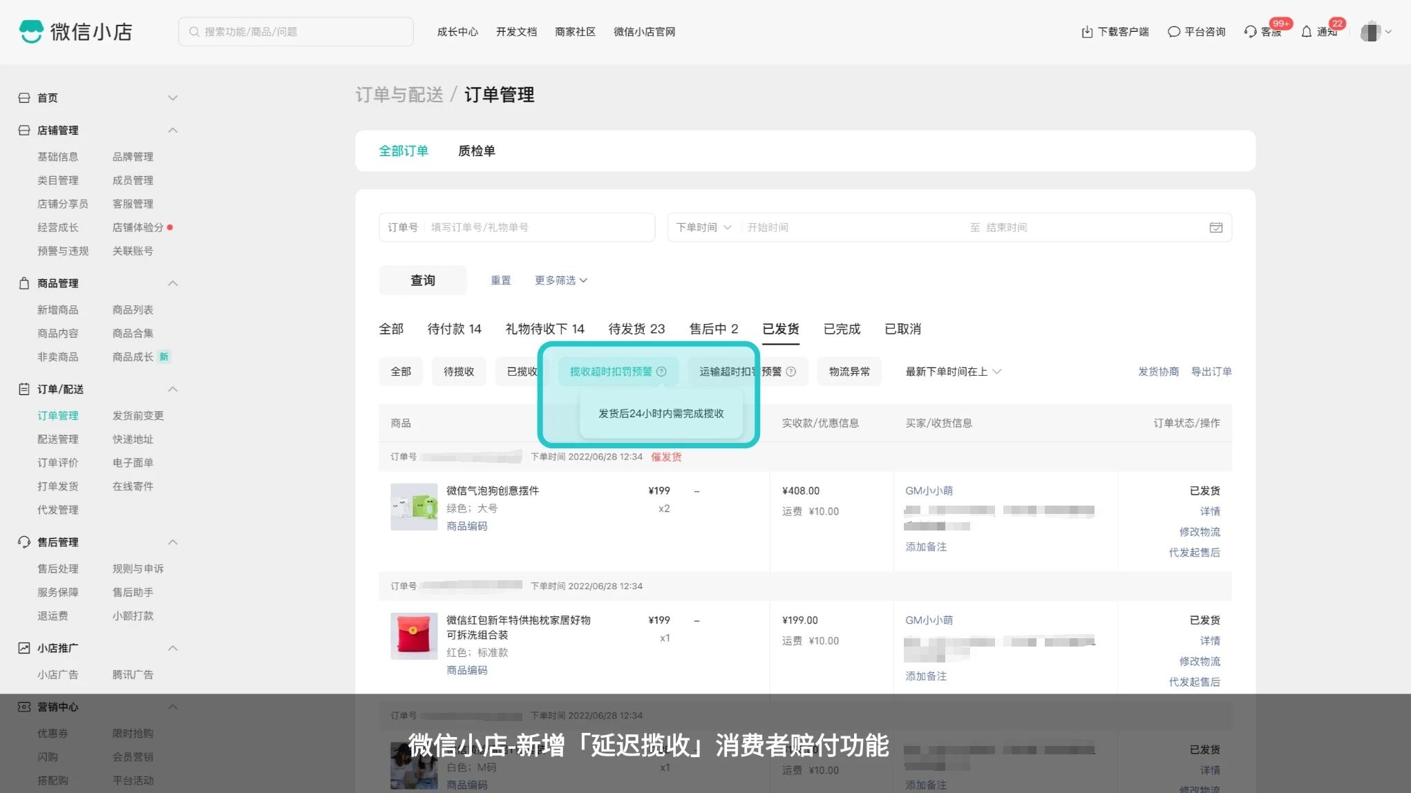Click the 查询 button
The height and width of the screenshot is (793, 1411).
pos(423,280)
